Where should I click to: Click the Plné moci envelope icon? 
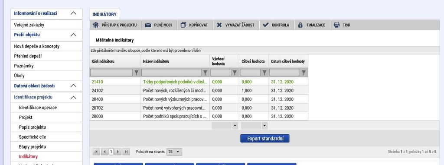coord(148,25)
